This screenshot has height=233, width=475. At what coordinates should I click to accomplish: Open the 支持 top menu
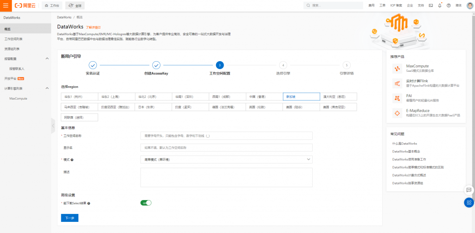[x=421, y=6]
